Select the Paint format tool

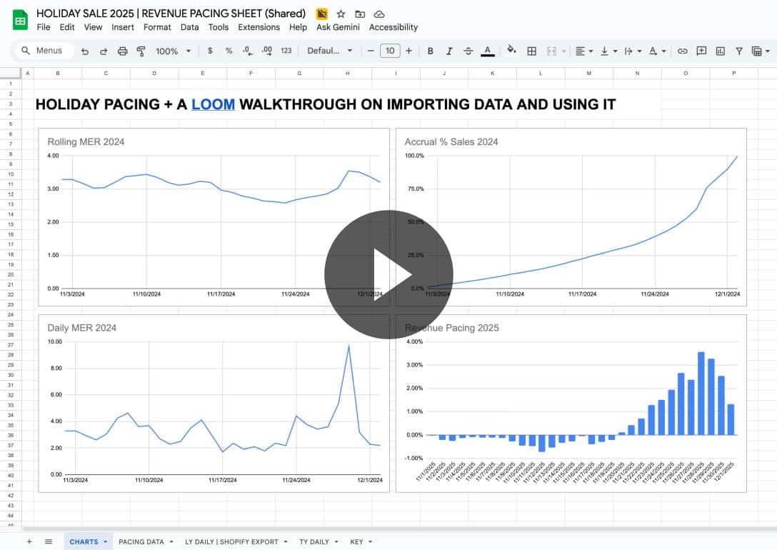pyautogui.click(x=141, y=51)
